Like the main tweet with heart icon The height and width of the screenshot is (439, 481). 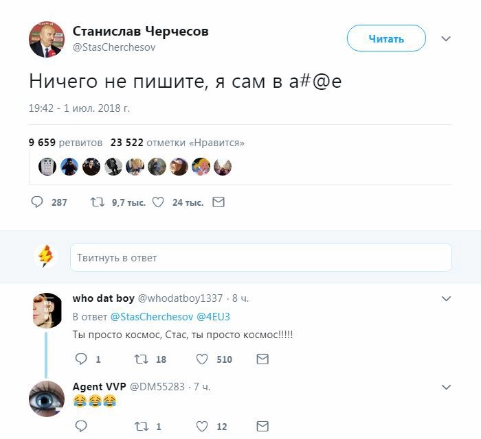click(158, 202)
